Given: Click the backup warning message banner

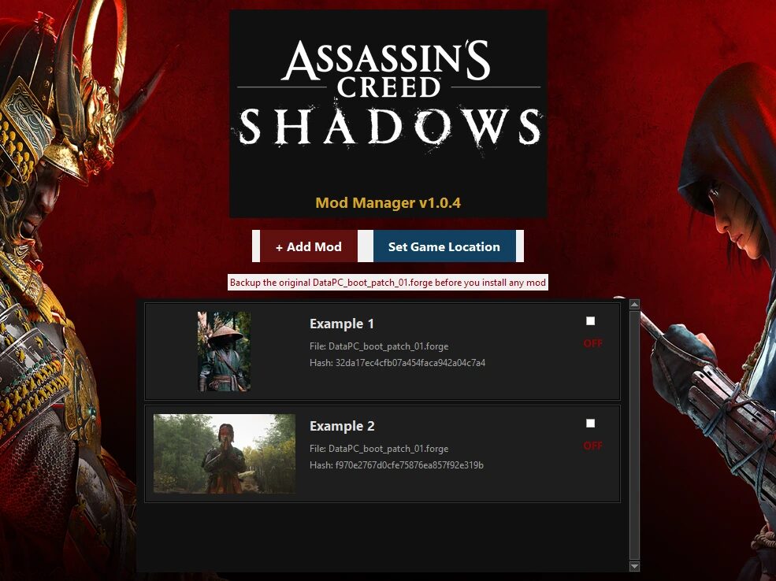Looking at the screenshot, I should coord(388,283).
